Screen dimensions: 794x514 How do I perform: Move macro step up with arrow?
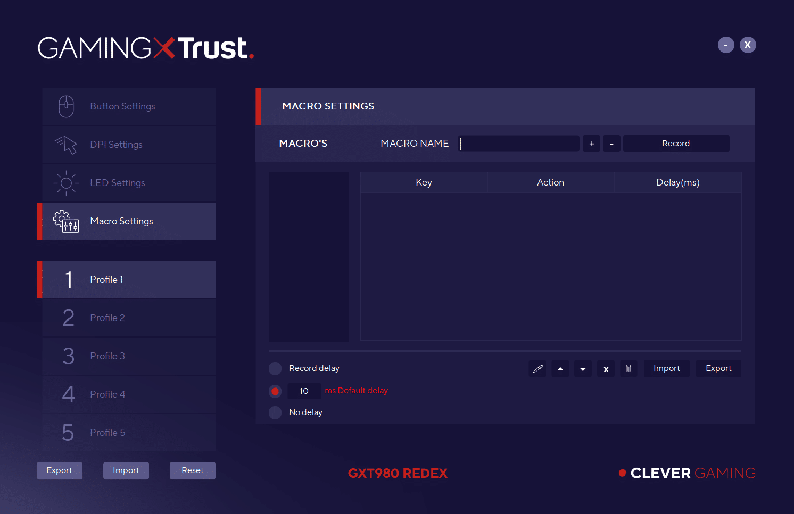click(560, 368)
